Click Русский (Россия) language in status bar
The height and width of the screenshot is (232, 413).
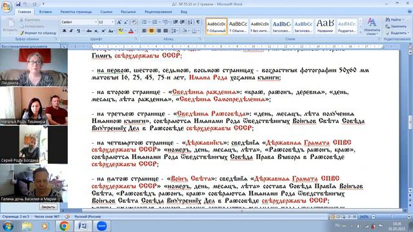click(x=88, y=217)
